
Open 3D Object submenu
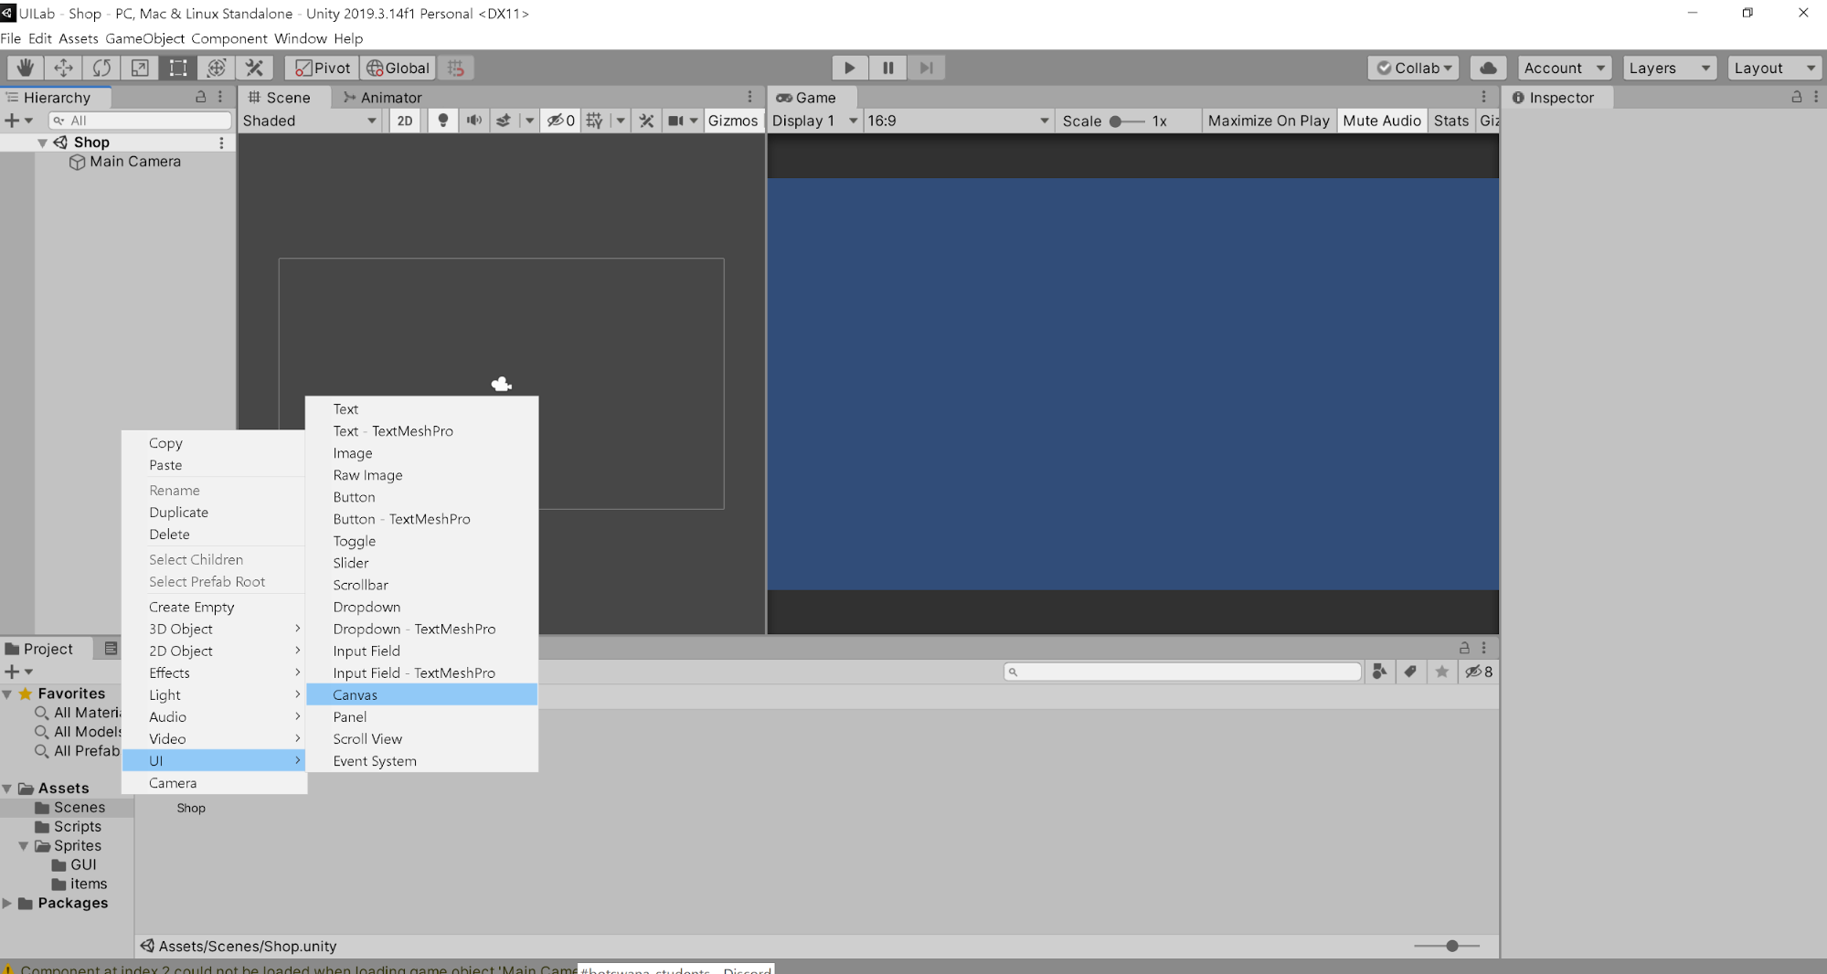click(x=214, y=629)
